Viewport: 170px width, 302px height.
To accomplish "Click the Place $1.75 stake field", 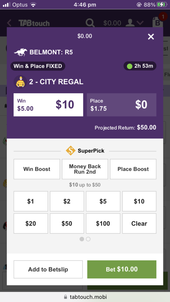I will pos(121,105).
